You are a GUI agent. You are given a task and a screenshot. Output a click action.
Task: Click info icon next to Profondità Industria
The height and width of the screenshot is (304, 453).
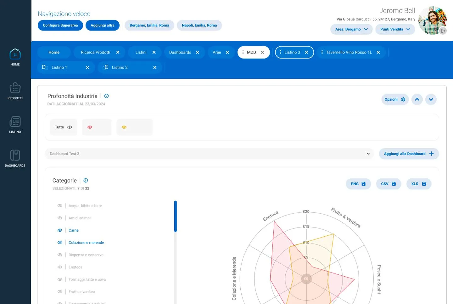[106, 96]
